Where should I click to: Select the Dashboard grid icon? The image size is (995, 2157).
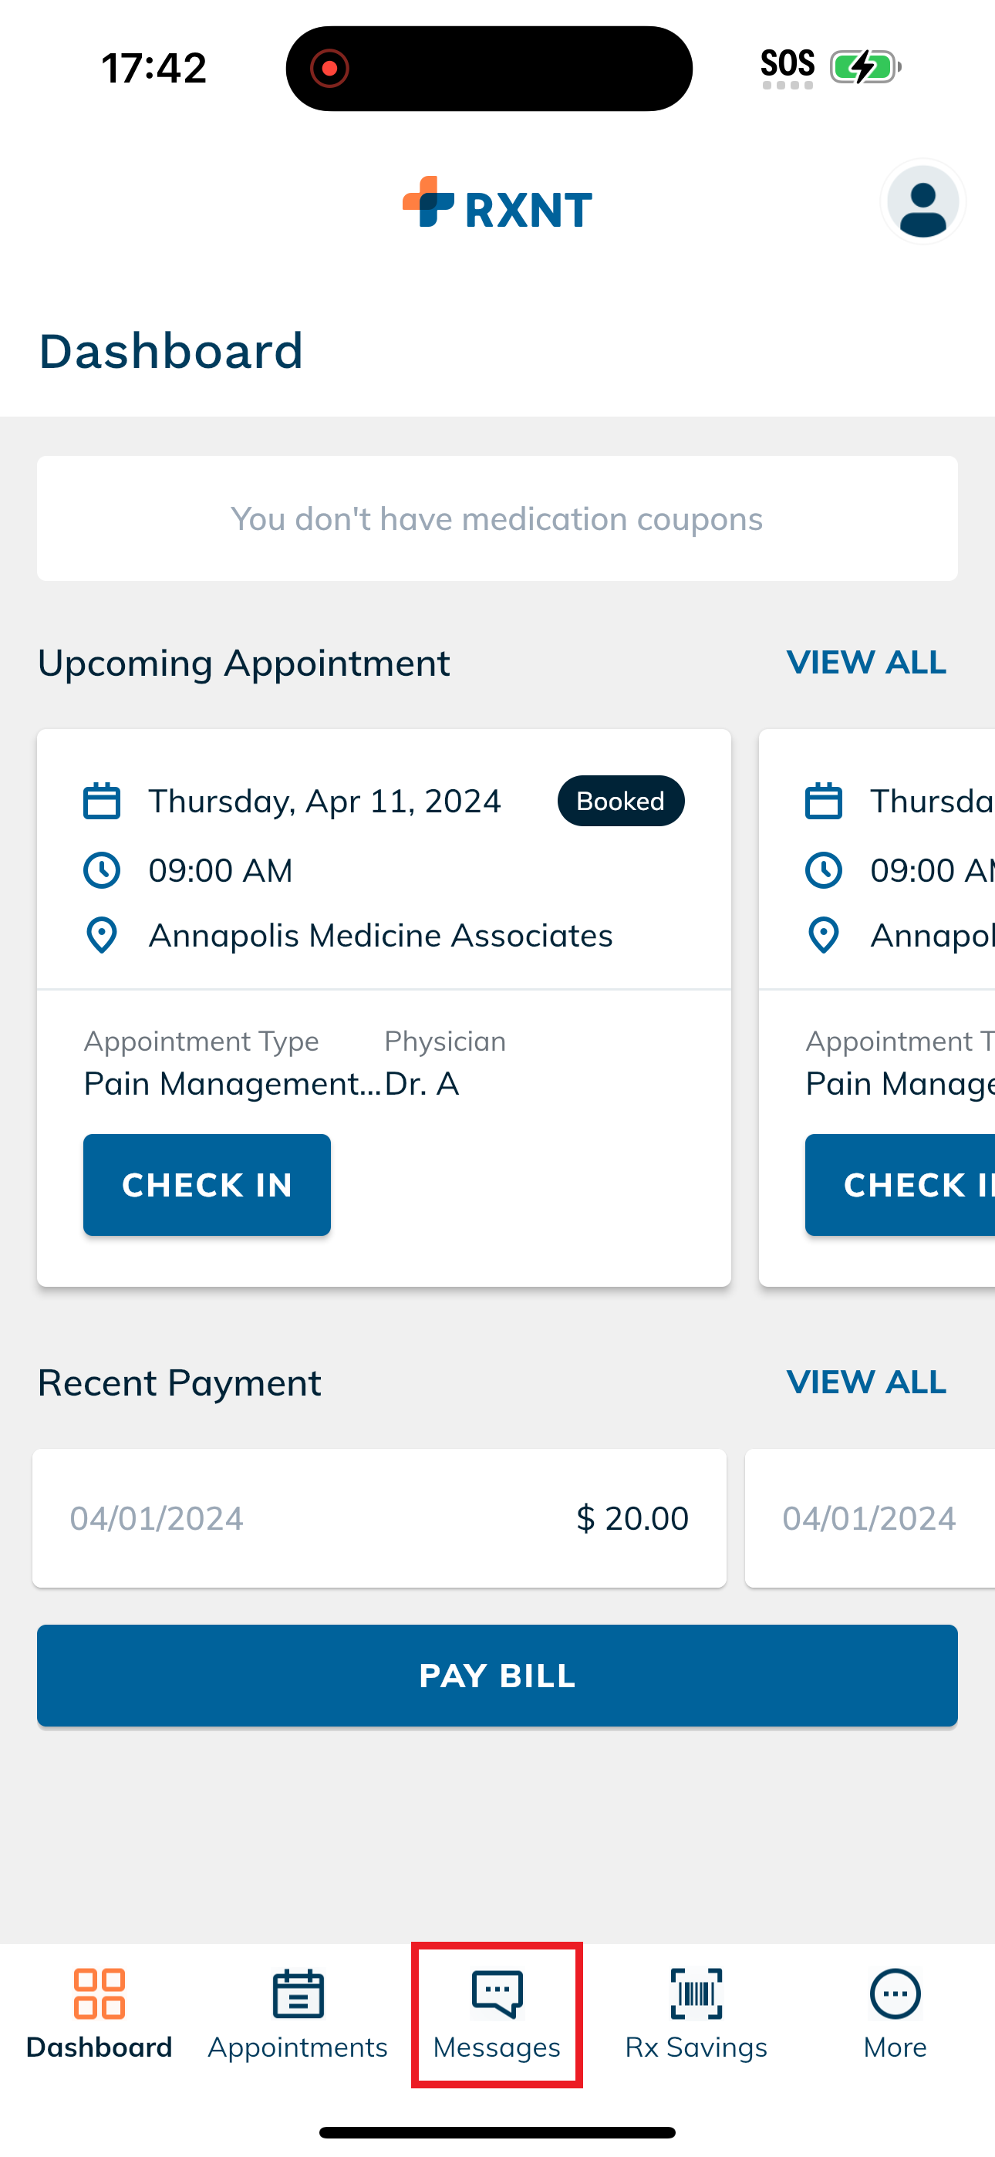(99, 1993)
